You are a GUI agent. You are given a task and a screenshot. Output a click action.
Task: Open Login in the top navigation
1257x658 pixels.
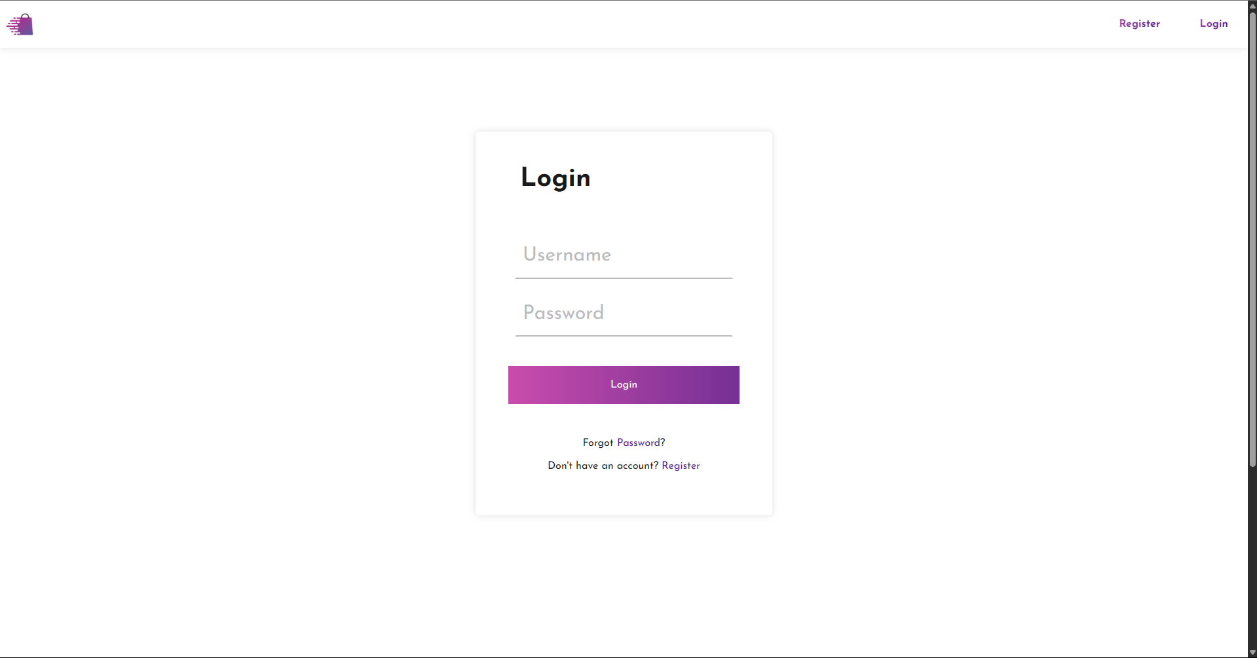(x=1213, y=24)
